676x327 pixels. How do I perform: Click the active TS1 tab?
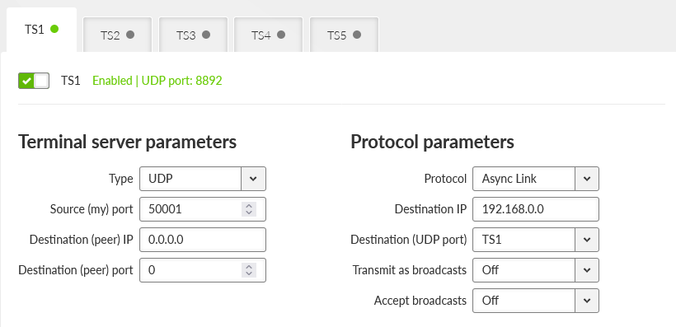[x=41, y=30]
